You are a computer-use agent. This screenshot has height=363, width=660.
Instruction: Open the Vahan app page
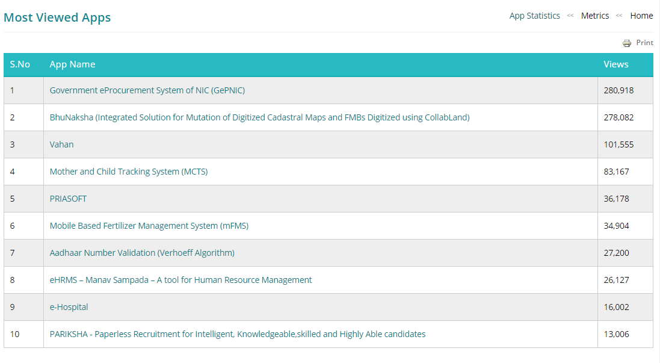point(61,144)
